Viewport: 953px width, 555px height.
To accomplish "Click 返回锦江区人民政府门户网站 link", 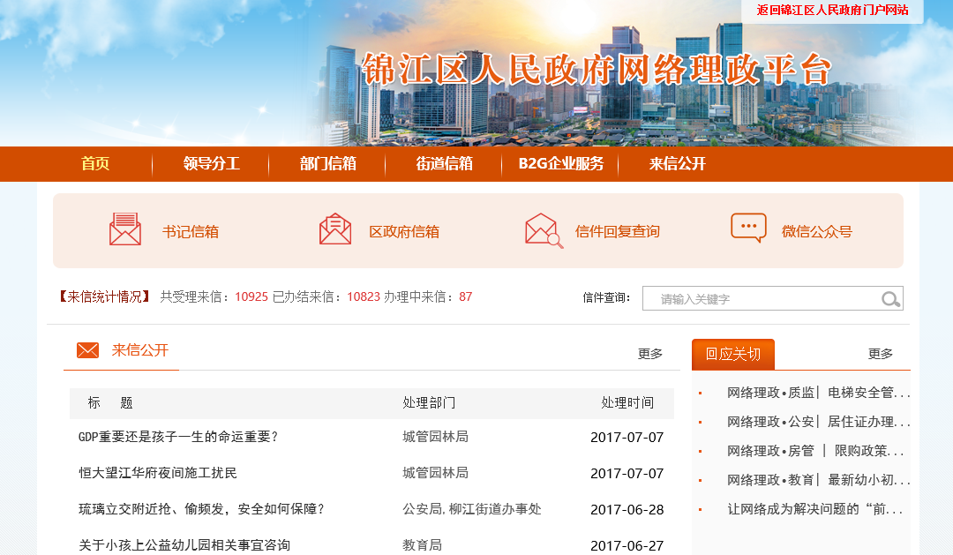I will click(x=832, y=11).
